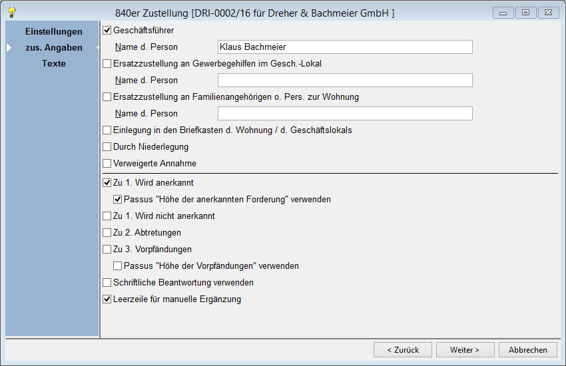Enable Ersatzzustellung an Gewerbegehilfen checkbox
Screen dimensions: 566x366
click(x=107, y=63)
